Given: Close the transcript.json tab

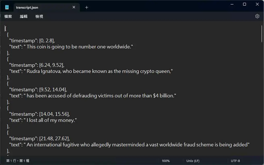Looking at the screenshot, I should [x=74, y=7].
